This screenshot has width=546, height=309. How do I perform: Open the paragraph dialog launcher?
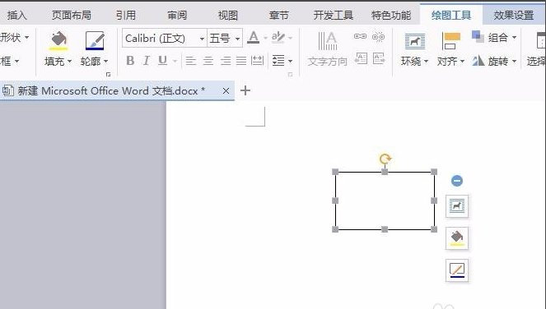(x=290, y=75)
